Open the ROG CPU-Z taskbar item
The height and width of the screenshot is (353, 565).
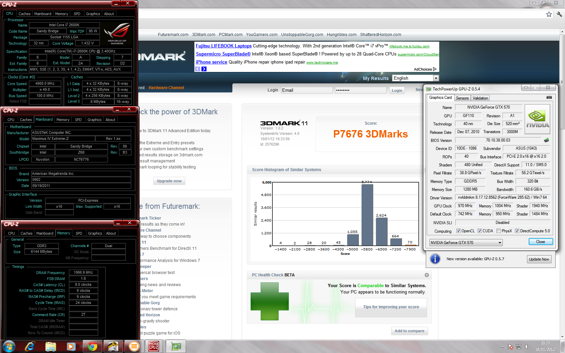(154, 346)
